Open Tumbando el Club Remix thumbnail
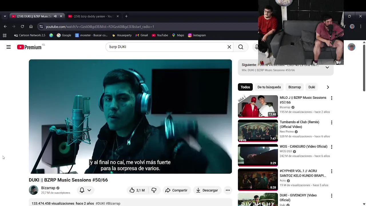Viewport: 366px width, 206px height. [258, 131]
